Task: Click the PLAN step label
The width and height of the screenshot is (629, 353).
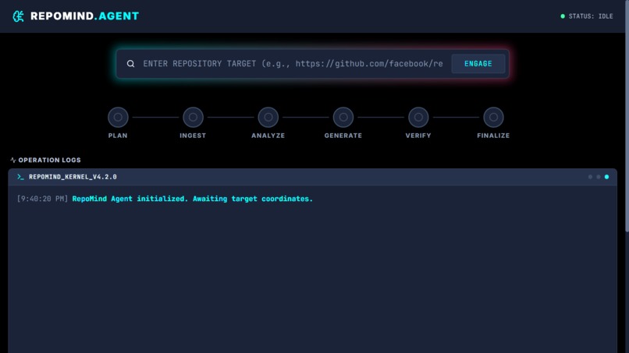Action: (118, 136)
